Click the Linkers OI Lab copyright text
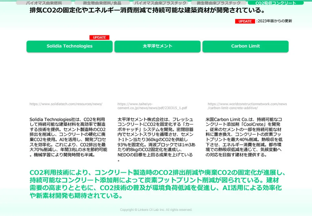This screenshot has width=312, height=216. pos(156,209)
